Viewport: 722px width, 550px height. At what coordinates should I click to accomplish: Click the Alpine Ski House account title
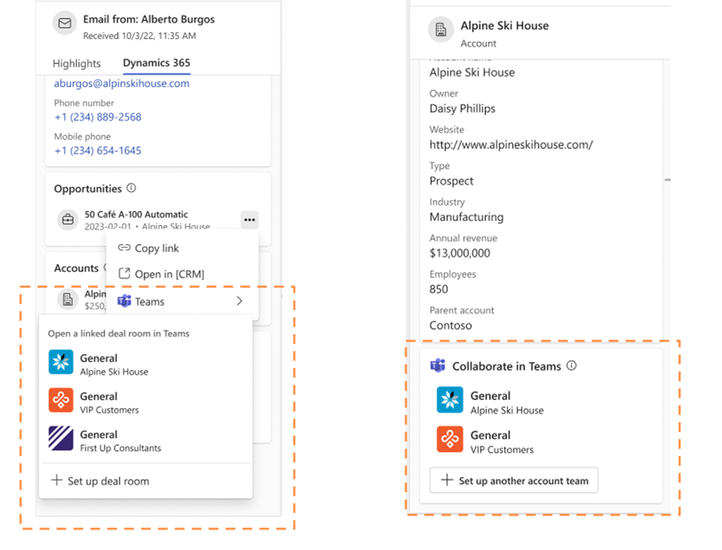click(504, 26)
